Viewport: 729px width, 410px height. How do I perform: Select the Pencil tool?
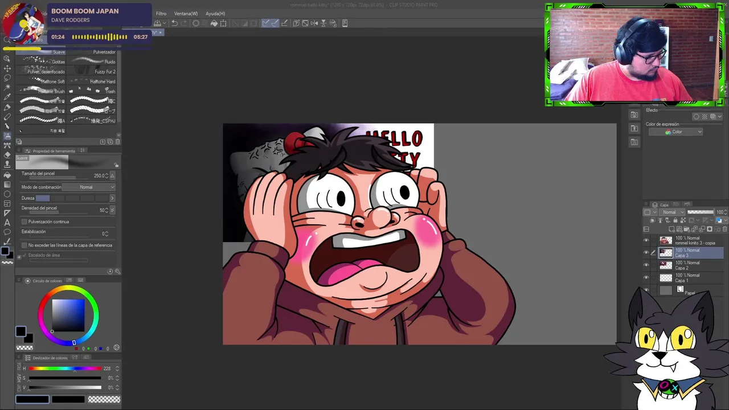tap(7, 117)
